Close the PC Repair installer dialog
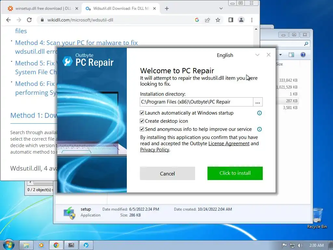Viewport: 333px width, 250px height. [x=268, y=55]
